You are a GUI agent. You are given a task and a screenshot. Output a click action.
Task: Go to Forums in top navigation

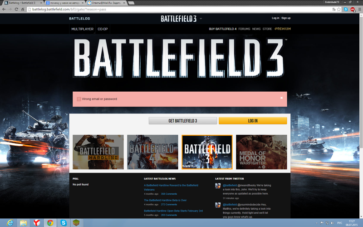(x=244, y=29)
